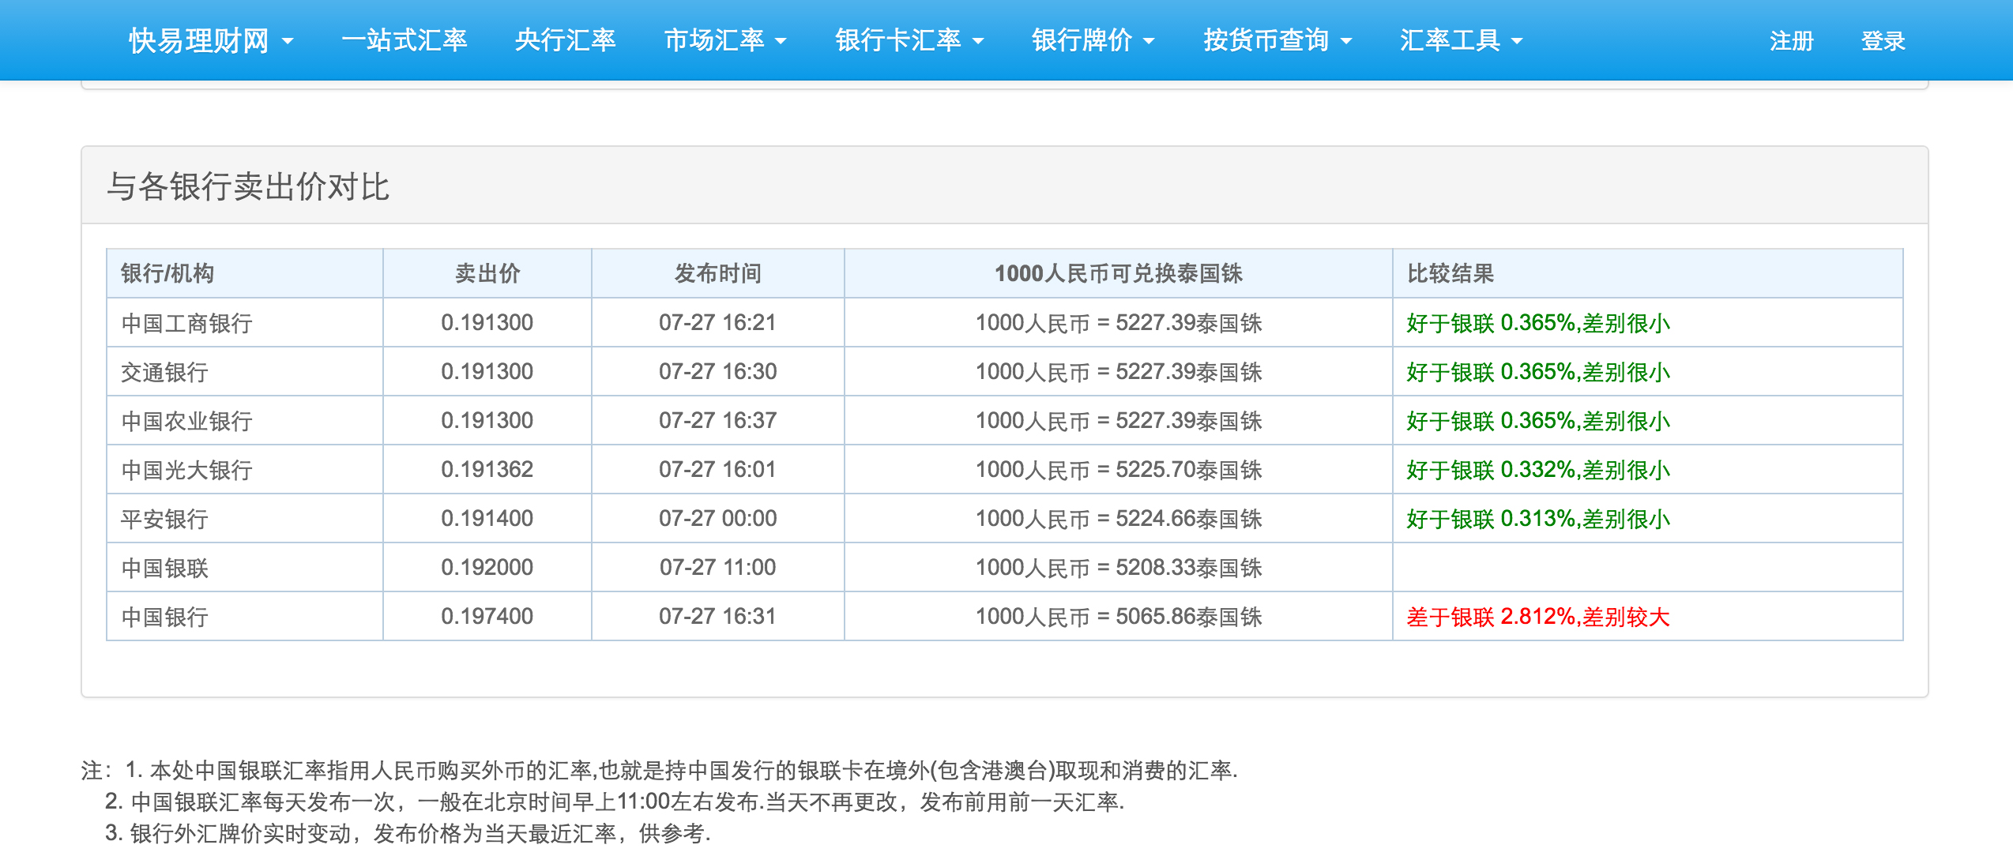
Task: Click the 中国银联 row entry
Action: coord(164,568)
